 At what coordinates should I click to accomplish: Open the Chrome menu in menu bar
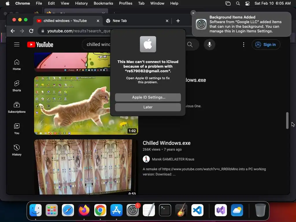pos(23,3)
